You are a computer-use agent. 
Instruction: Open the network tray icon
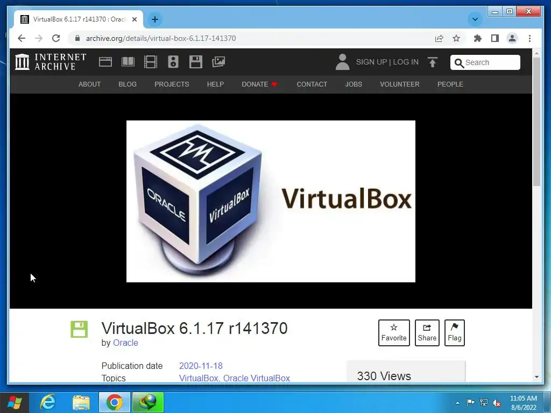pyautogui.click(x=484, y=402)
